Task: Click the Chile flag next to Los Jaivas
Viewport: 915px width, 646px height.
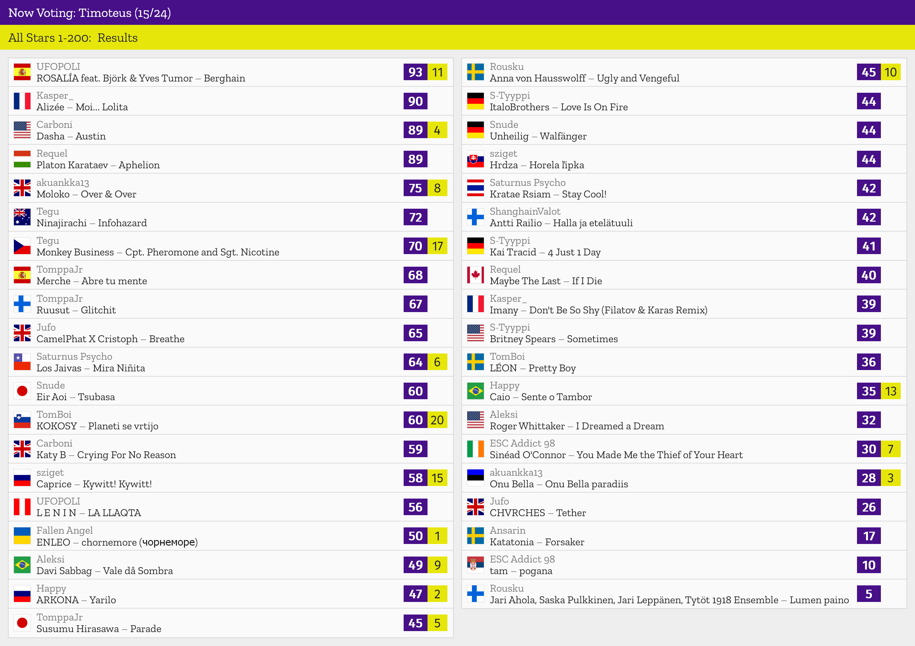Action: (22, 362)
